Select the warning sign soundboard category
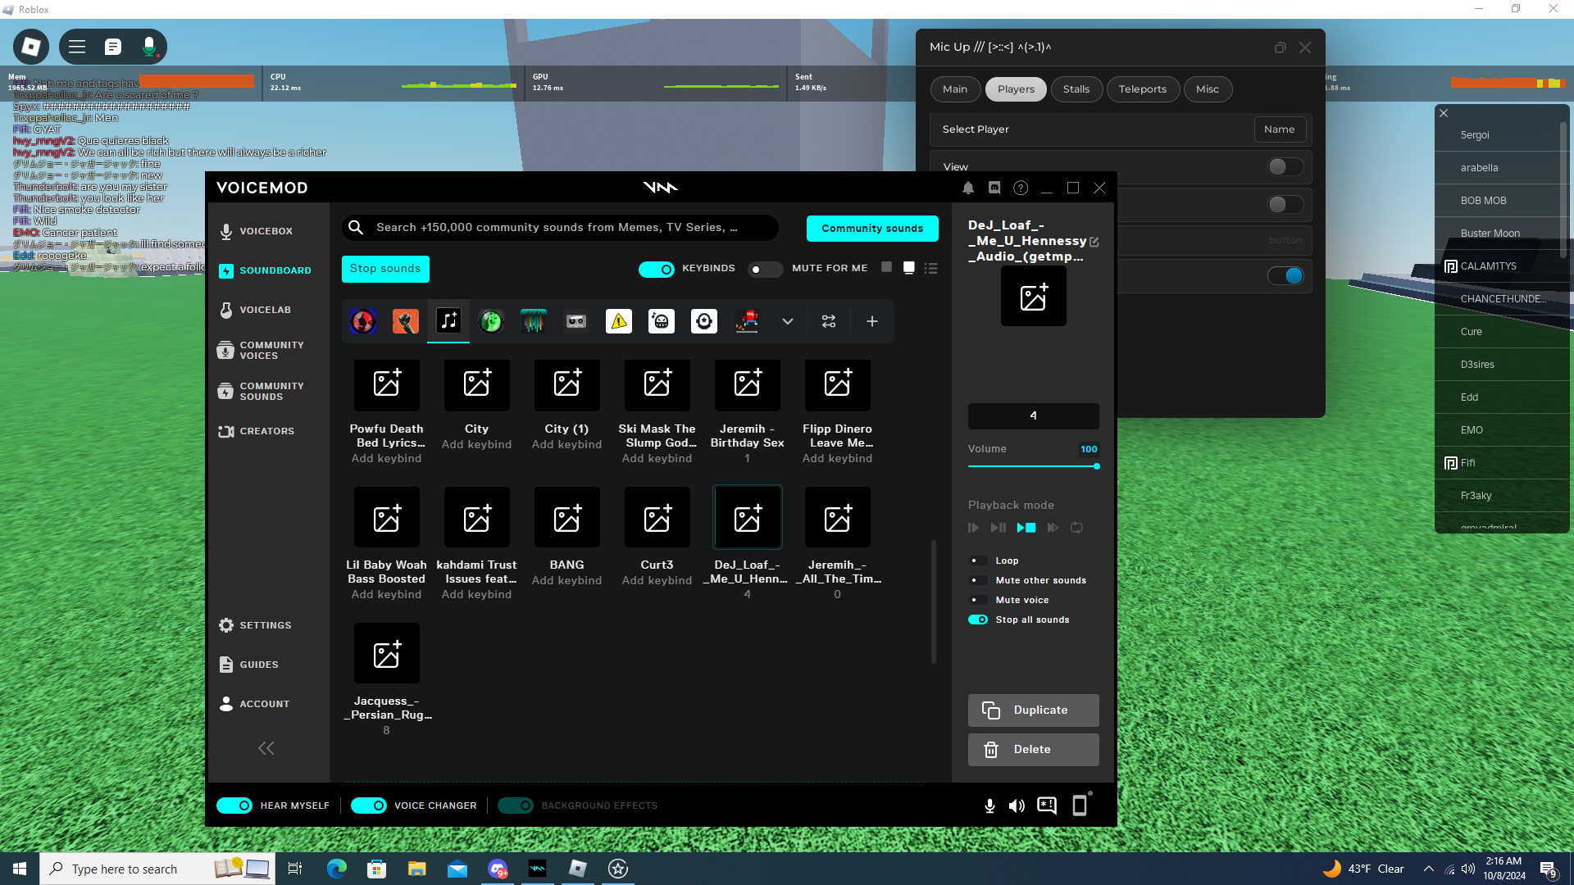 (619, 321)
